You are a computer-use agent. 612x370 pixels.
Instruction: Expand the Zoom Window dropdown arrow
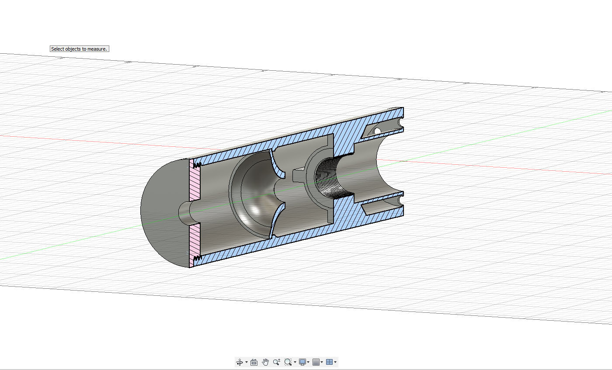point(295,362)
